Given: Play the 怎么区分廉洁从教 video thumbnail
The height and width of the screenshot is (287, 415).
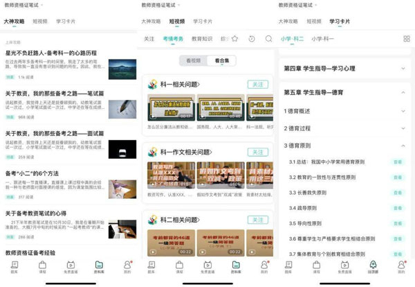Looking at the screenshot, I should 171,107.
